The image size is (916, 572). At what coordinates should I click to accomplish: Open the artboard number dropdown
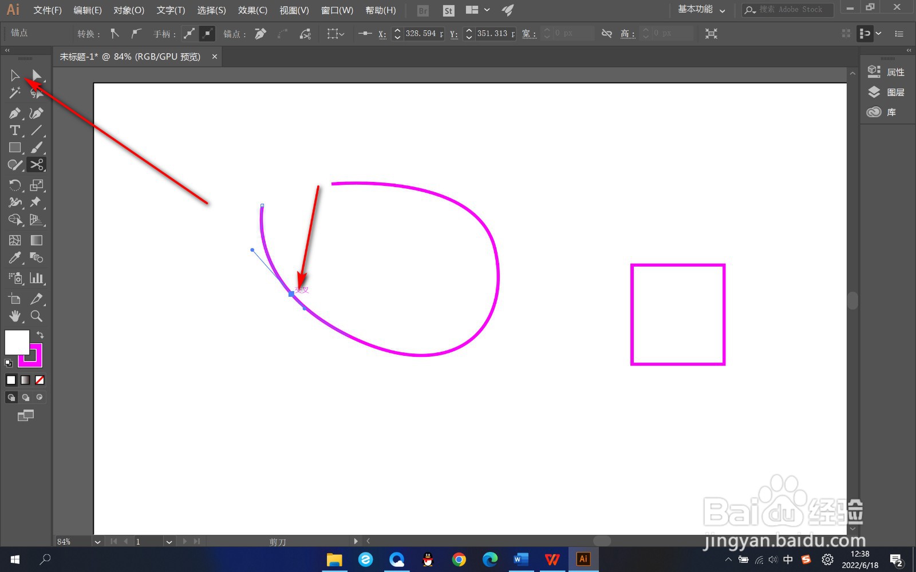click(169, 542)
